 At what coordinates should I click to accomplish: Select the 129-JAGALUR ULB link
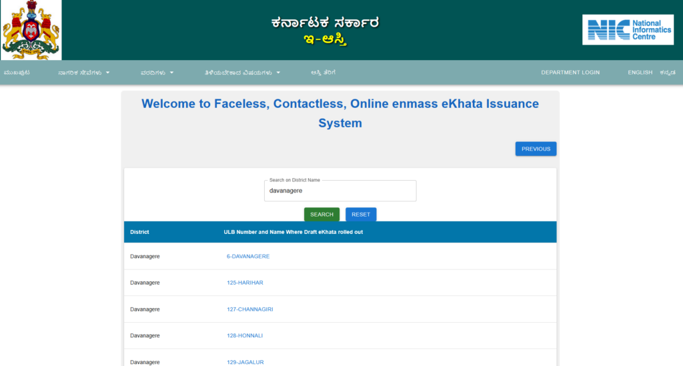click(245, 361)
